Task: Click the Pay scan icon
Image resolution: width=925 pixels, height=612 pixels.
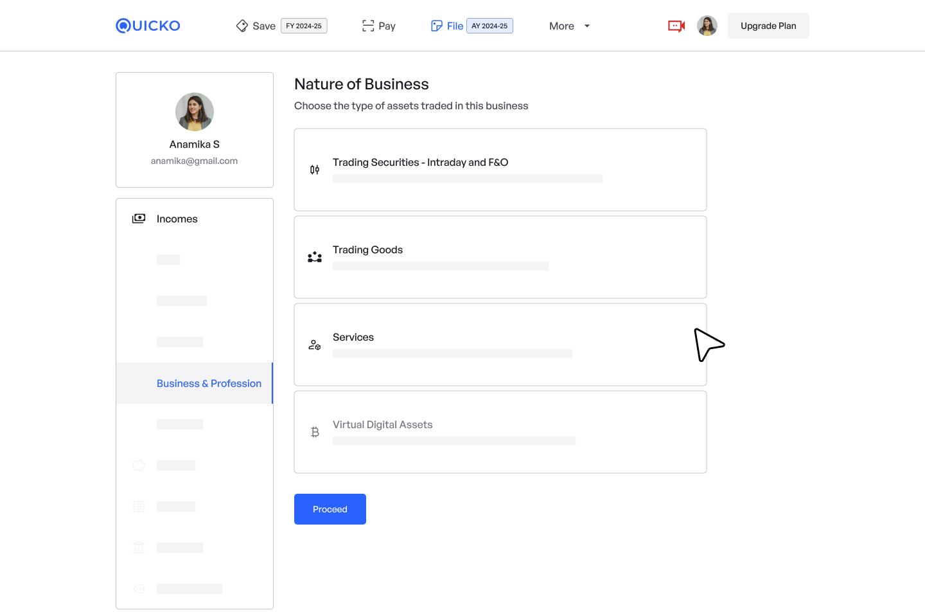Action: click(x=368, y=26)
